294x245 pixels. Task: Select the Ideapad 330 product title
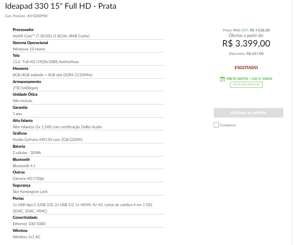[x=60, y=6]
